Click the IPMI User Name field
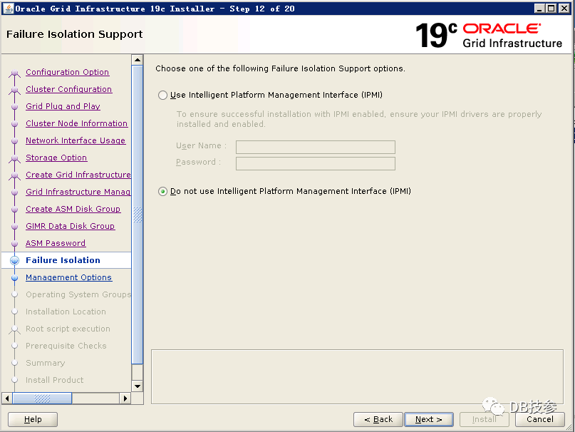 315,147
